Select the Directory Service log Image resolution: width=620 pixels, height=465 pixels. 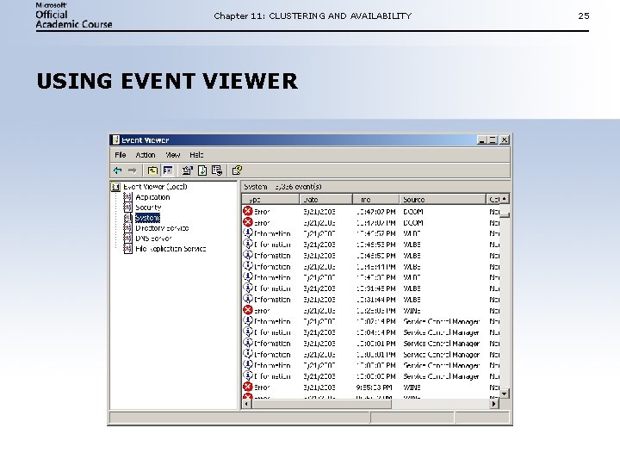click(x=162, y=228)
